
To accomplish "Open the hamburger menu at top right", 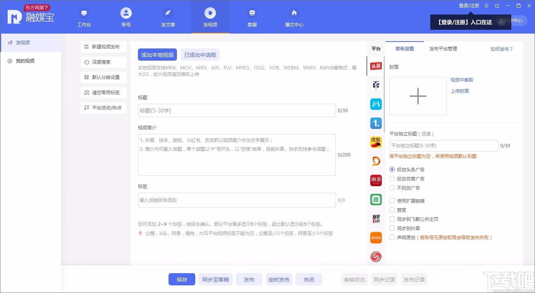I will (486, 6).
